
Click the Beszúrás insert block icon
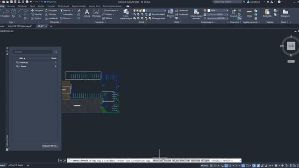click(171, 13)
